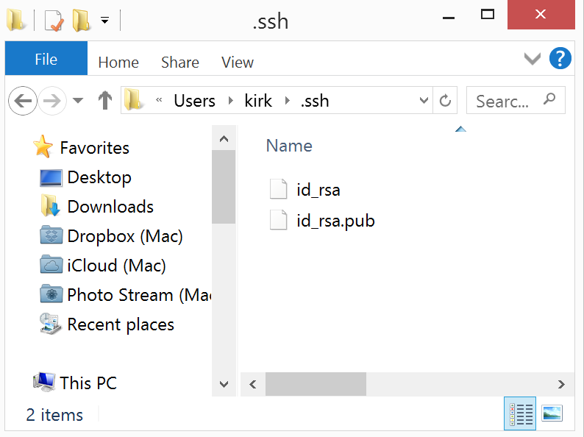Sort by the Name column header
584x437 pixels.
pyautogui.click(x=289, y=146)
